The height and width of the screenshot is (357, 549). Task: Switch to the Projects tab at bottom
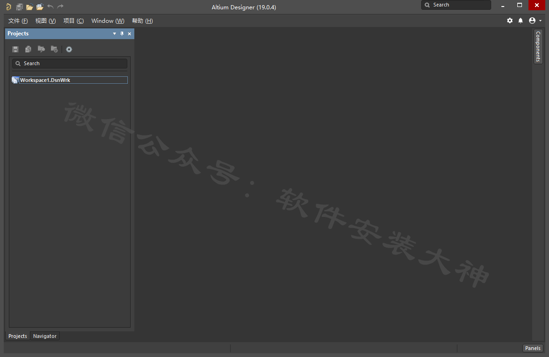pos(18,336)
